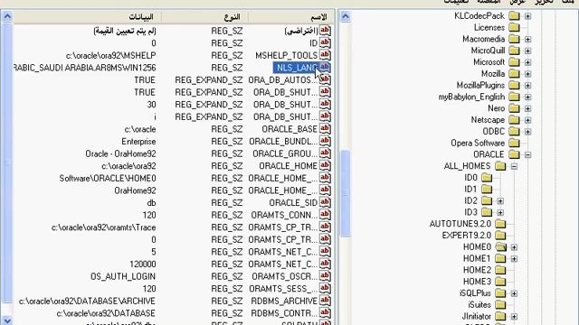This screenshot has width=579, height=325.
Task: Click data cell c:\oracle\ora92\MSHELP
Action: point(110,55)
